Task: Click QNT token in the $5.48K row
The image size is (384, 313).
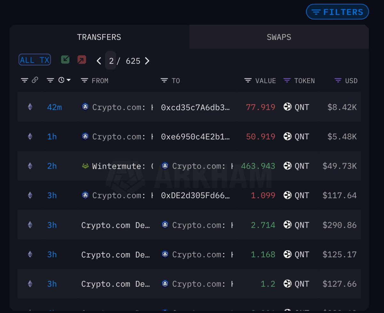Action: [x=297, y=136]
